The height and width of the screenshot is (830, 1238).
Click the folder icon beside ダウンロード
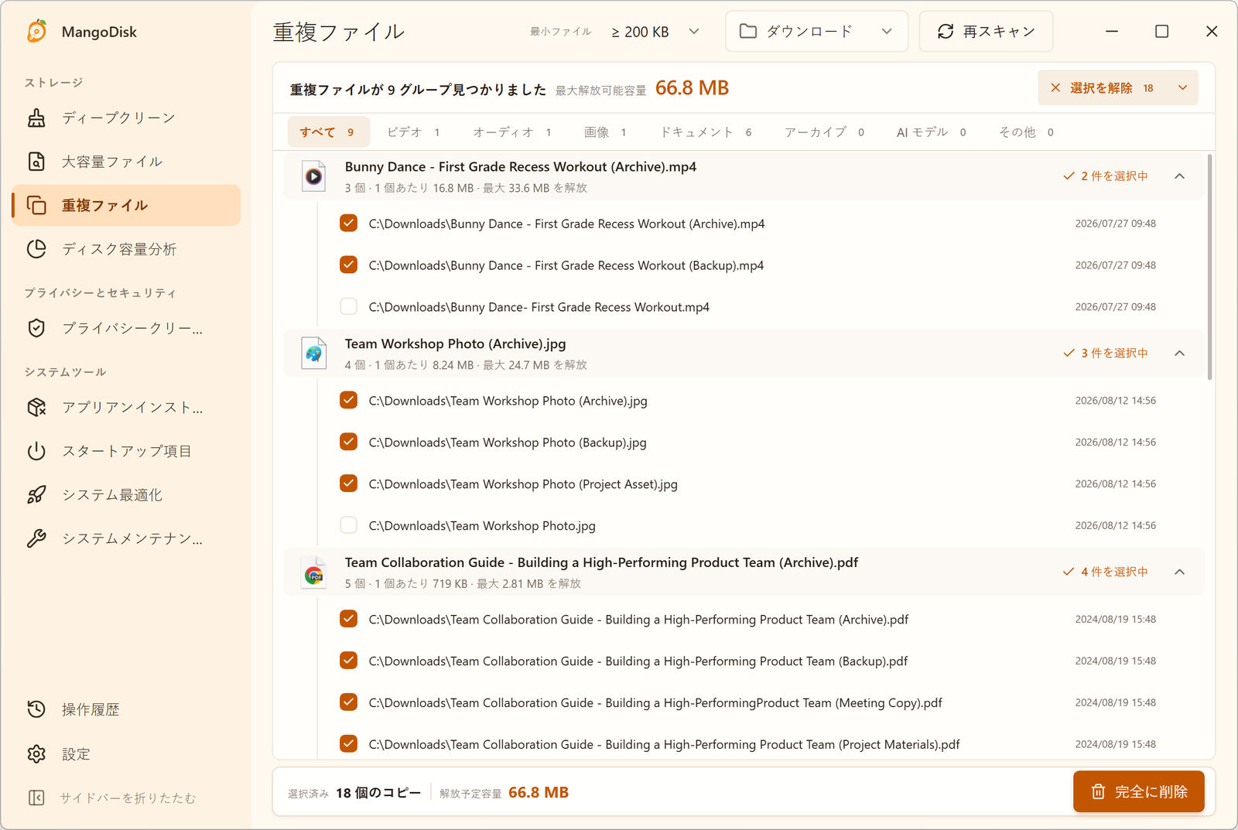pos(748,31)
